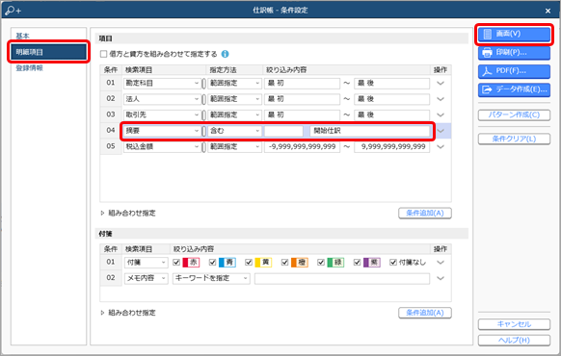Click the magnifier-plus icon in the title bar

pyautogui.click(x=13, y=11)
